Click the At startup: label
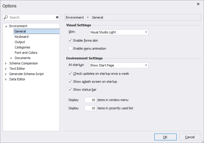 click(x=76, y=65)
